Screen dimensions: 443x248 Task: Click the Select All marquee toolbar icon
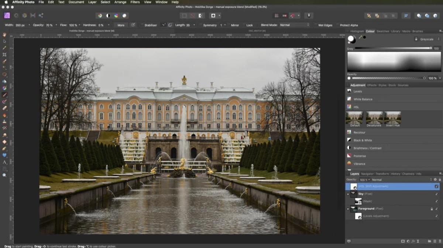184,15
